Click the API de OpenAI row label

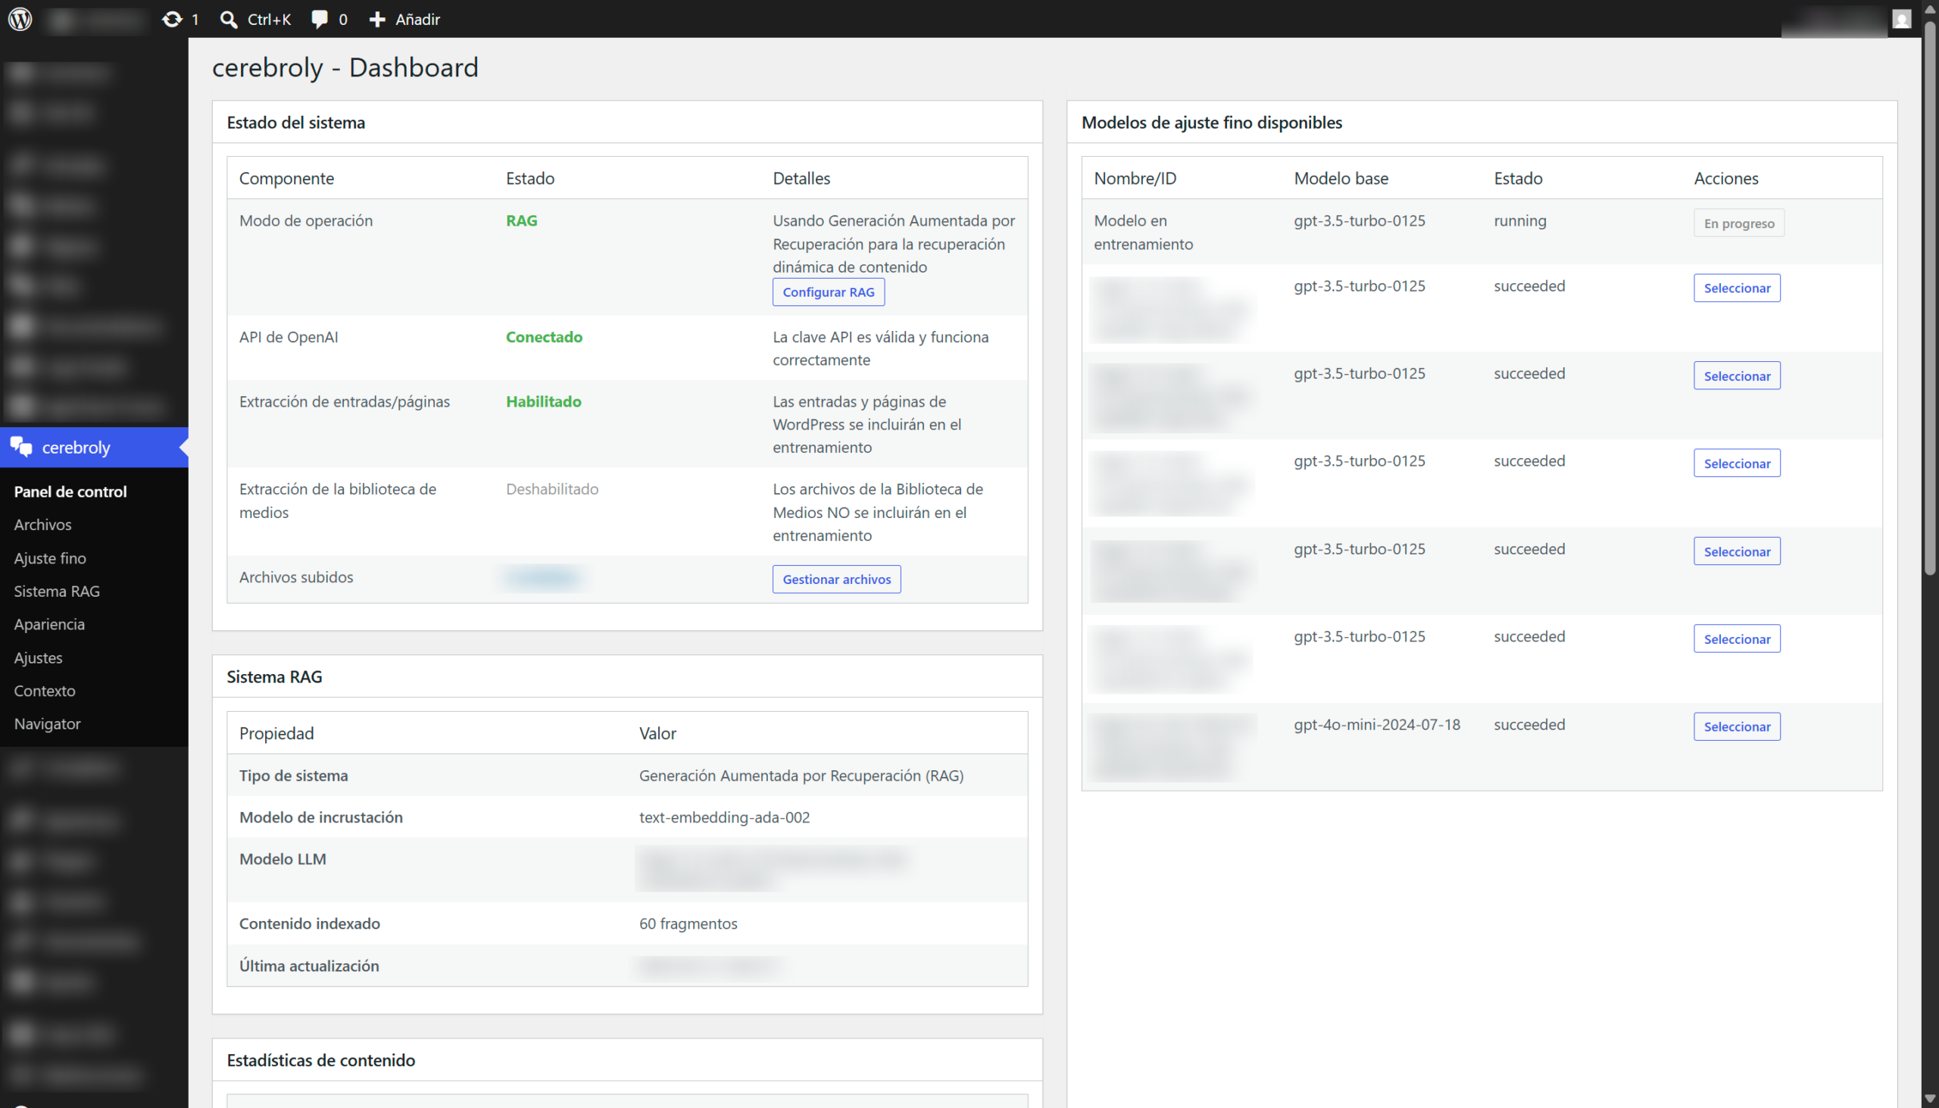point(289,337)
